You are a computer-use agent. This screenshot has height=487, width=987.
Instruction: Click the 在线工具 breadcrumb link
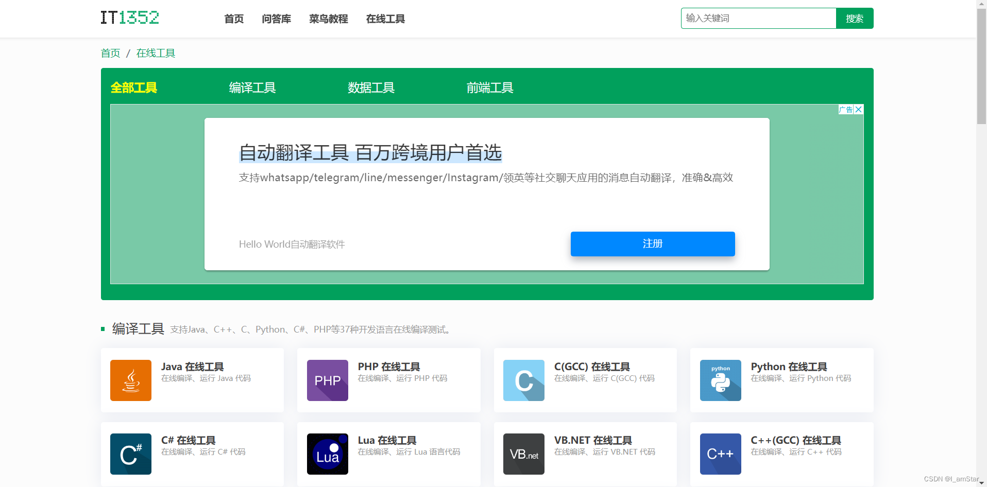tap(156, 54)
